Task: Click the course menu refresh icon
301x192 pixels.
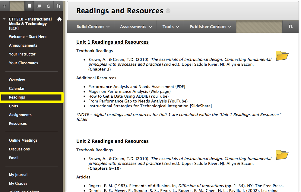Action: pos(49,6)
